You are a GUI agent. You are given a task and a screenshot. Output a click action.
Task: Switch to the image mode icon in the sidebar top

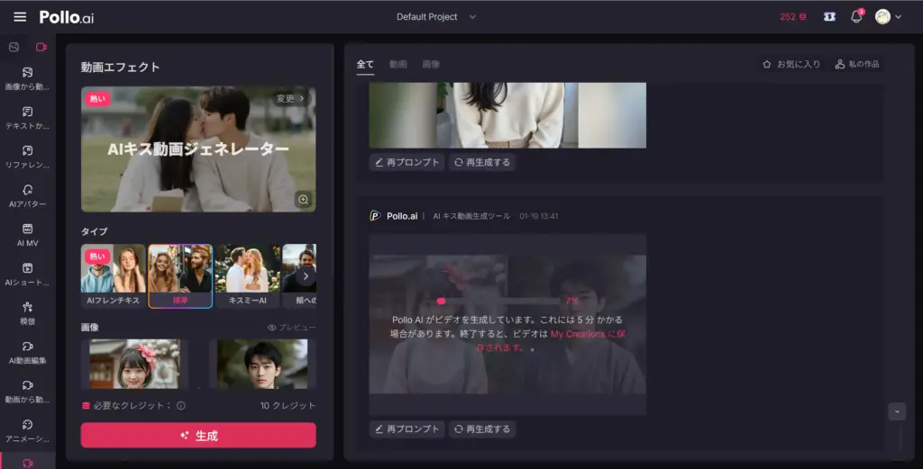pos(14,47)
